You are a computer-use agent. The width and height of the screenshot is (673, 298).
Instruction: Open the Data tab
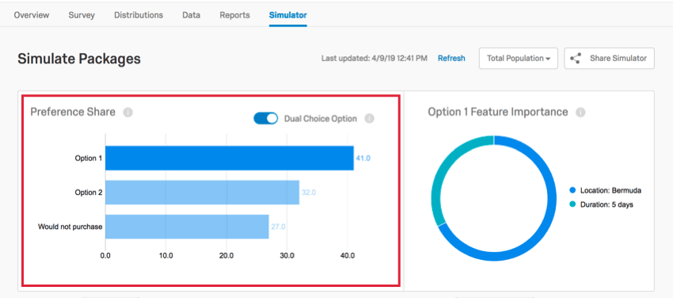(x=191, y=15)
